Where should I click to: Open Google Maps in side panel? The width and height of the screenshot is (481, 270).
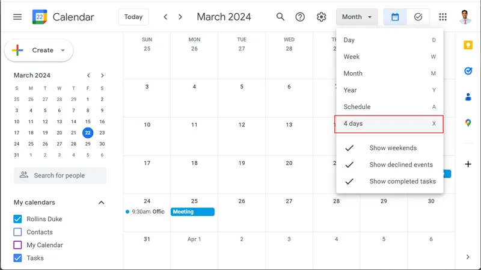(x=468, y=123)
